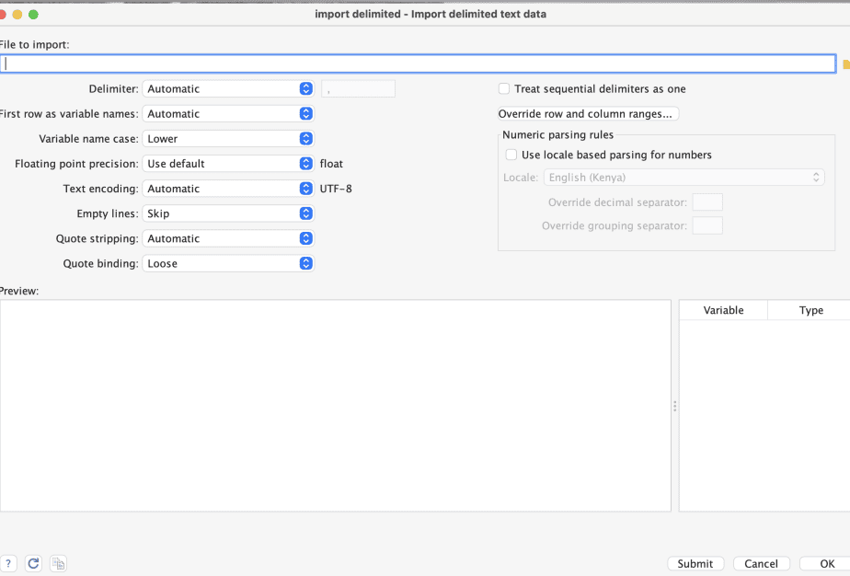Open Floating point precision dropdown

228,164
